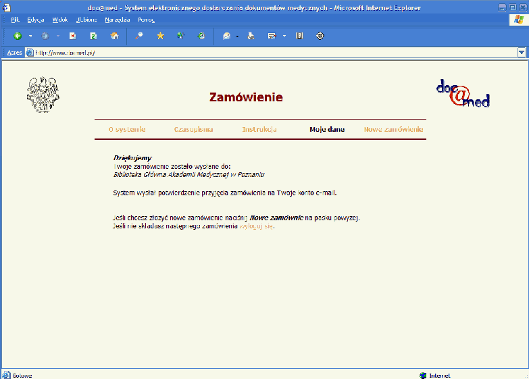Viewport: 529px width, 379px height.
Task: Refresh the current page
Action: click(x=93, y=36)
